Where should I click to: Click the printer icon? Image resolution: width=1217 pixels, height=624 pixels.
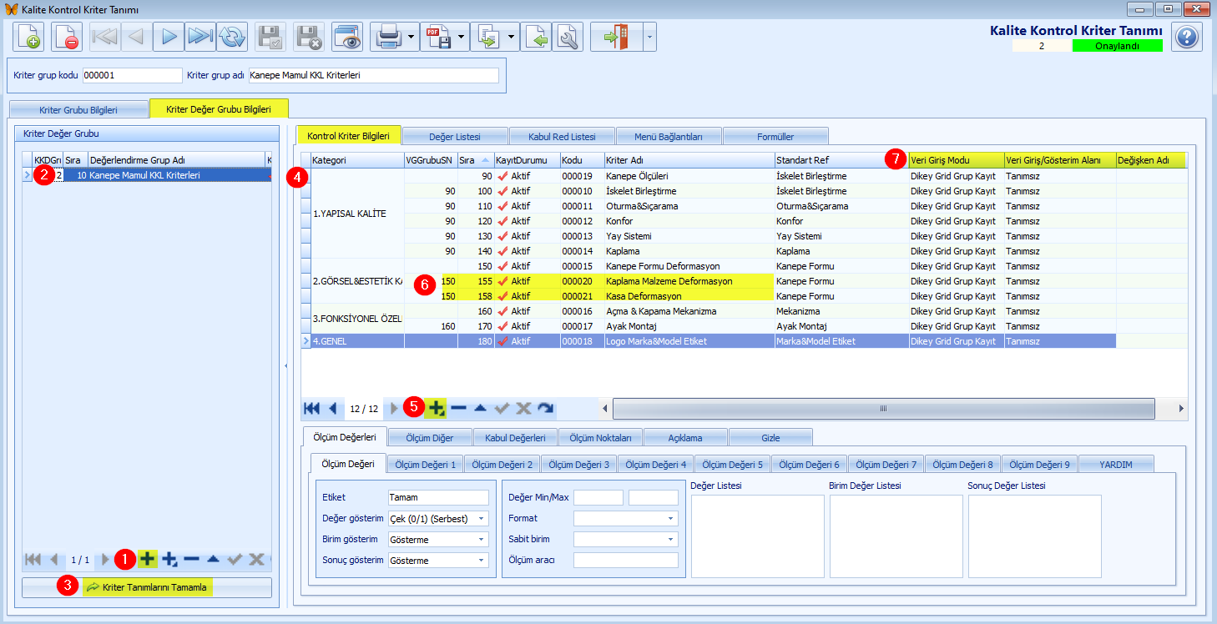(x=388, y=37)
